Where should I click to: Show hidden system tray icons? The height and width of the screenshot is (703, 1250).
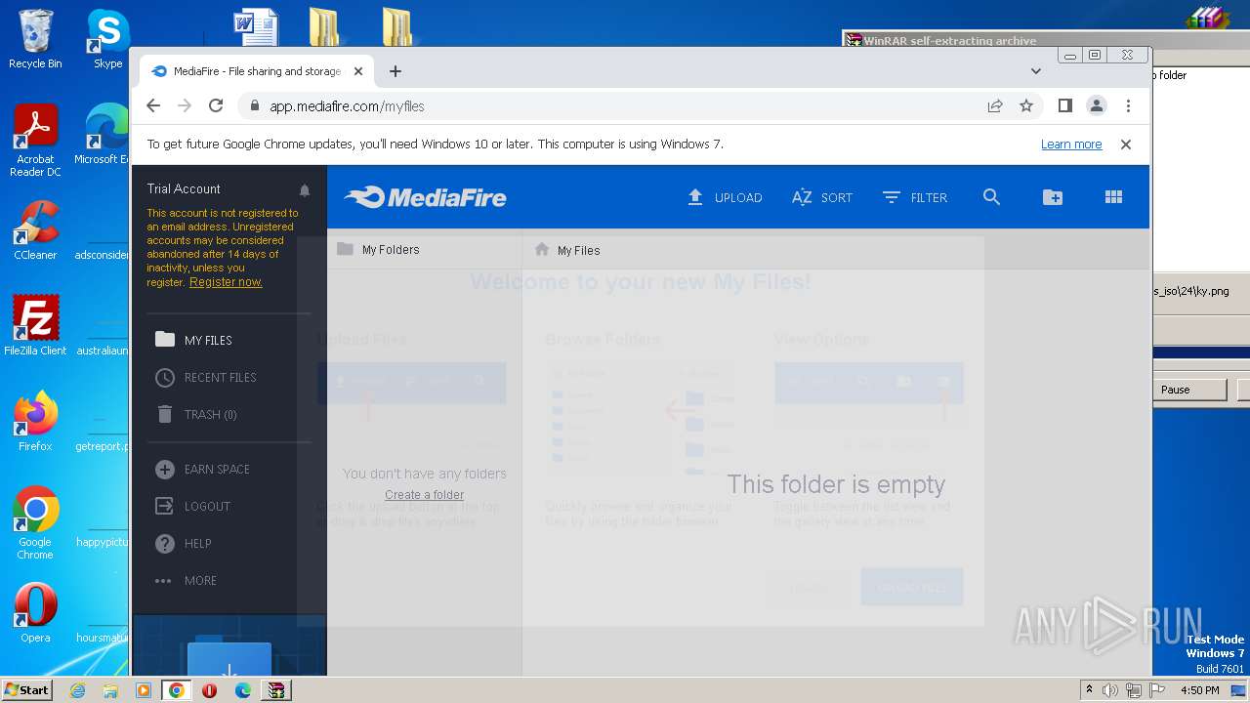pyautogui.click(x=1089, y=690)
